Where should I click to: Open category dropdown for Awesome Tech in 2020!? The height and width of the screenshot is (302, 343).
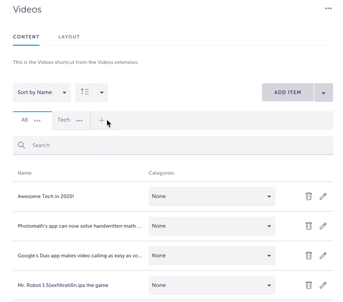click(212, 196)
